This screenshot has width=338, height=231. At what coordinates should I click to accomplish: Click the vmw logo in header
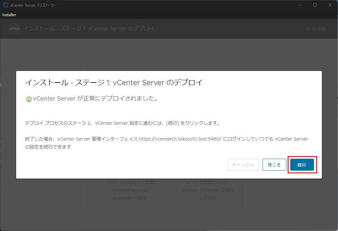(14, 28)
